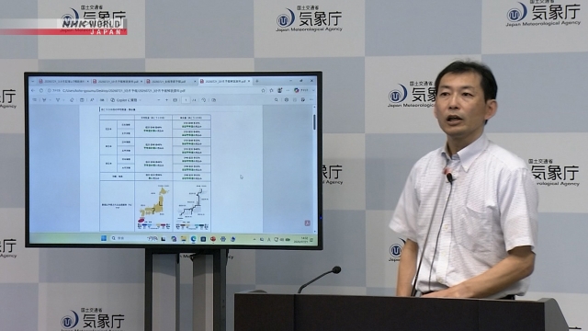Switch to the third PDF browser tab
This screenshot has height=331, width=588.
pyautogui.click(x=171, y=81)
